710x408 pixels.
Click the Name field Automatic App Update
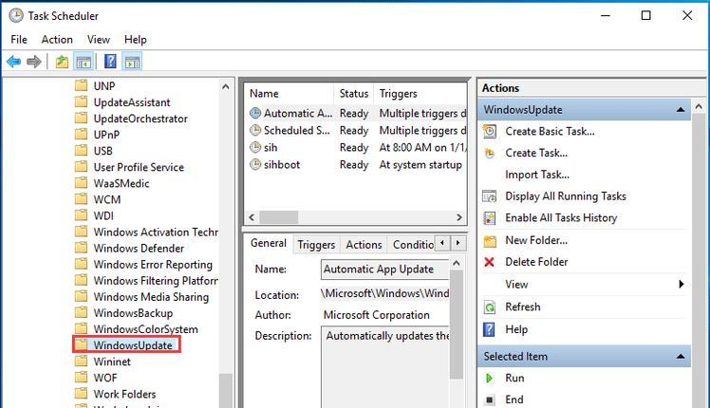(384, 269)
